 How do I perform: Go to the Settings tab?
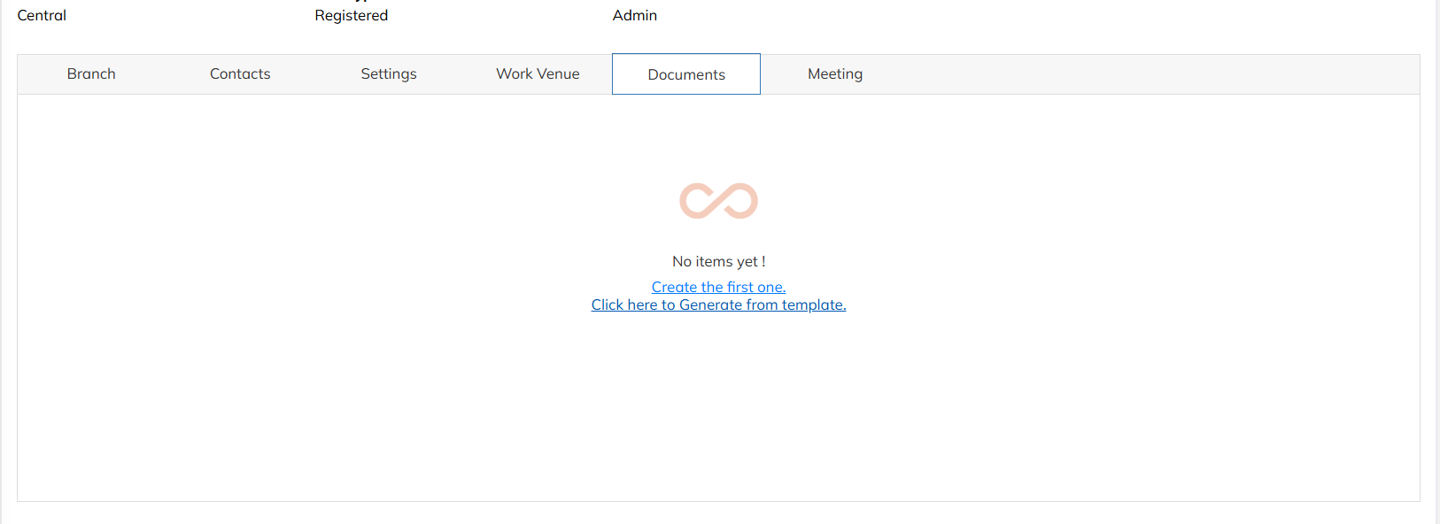click(x=389, y=74)
